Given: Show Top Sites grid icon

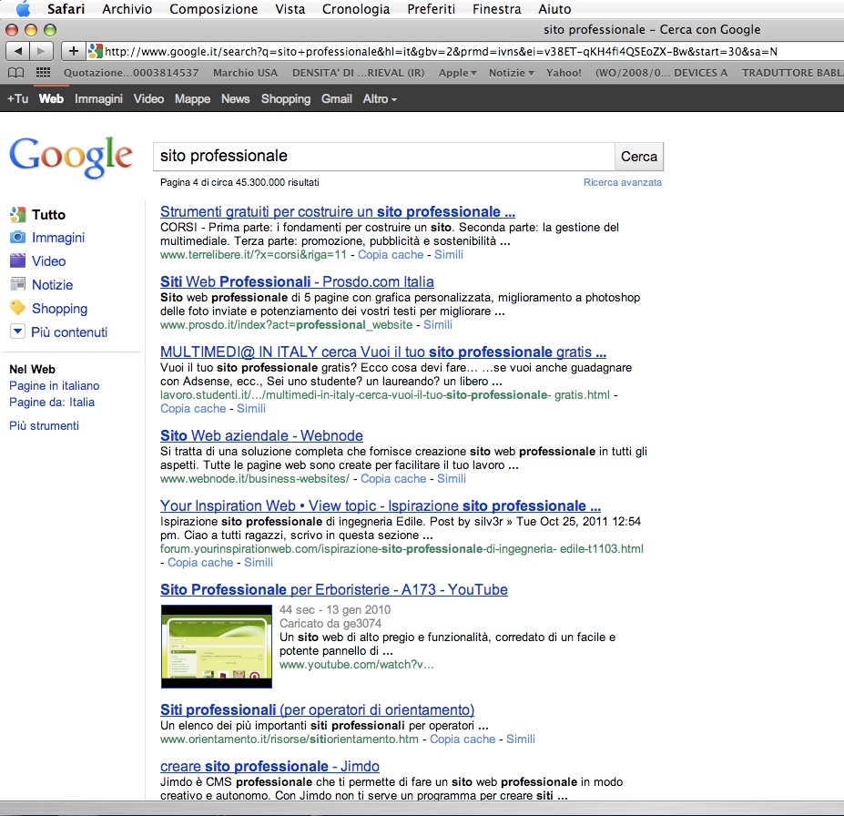Looking at the screenshot, I should [x=43, y=73].
